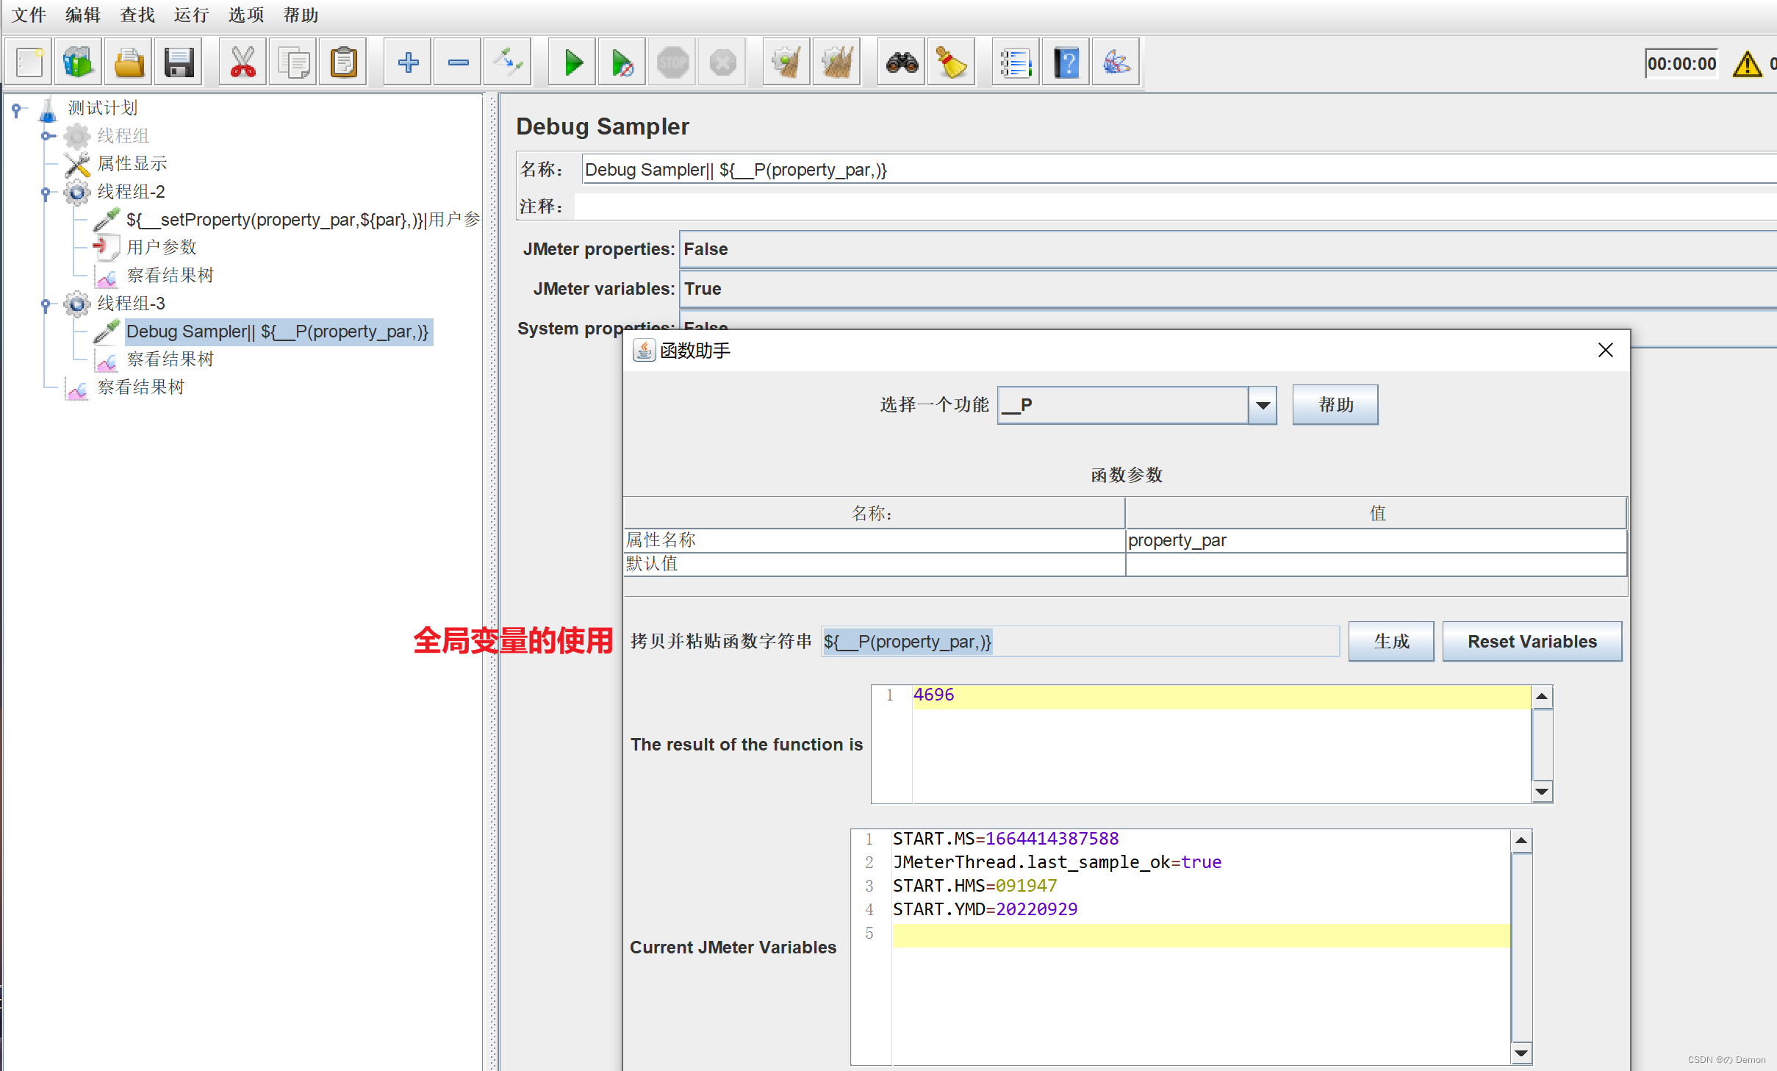Open the 选择一个功能 function dropdown
Viewport: 1777px width, 1071px height.
point(1263,405)
